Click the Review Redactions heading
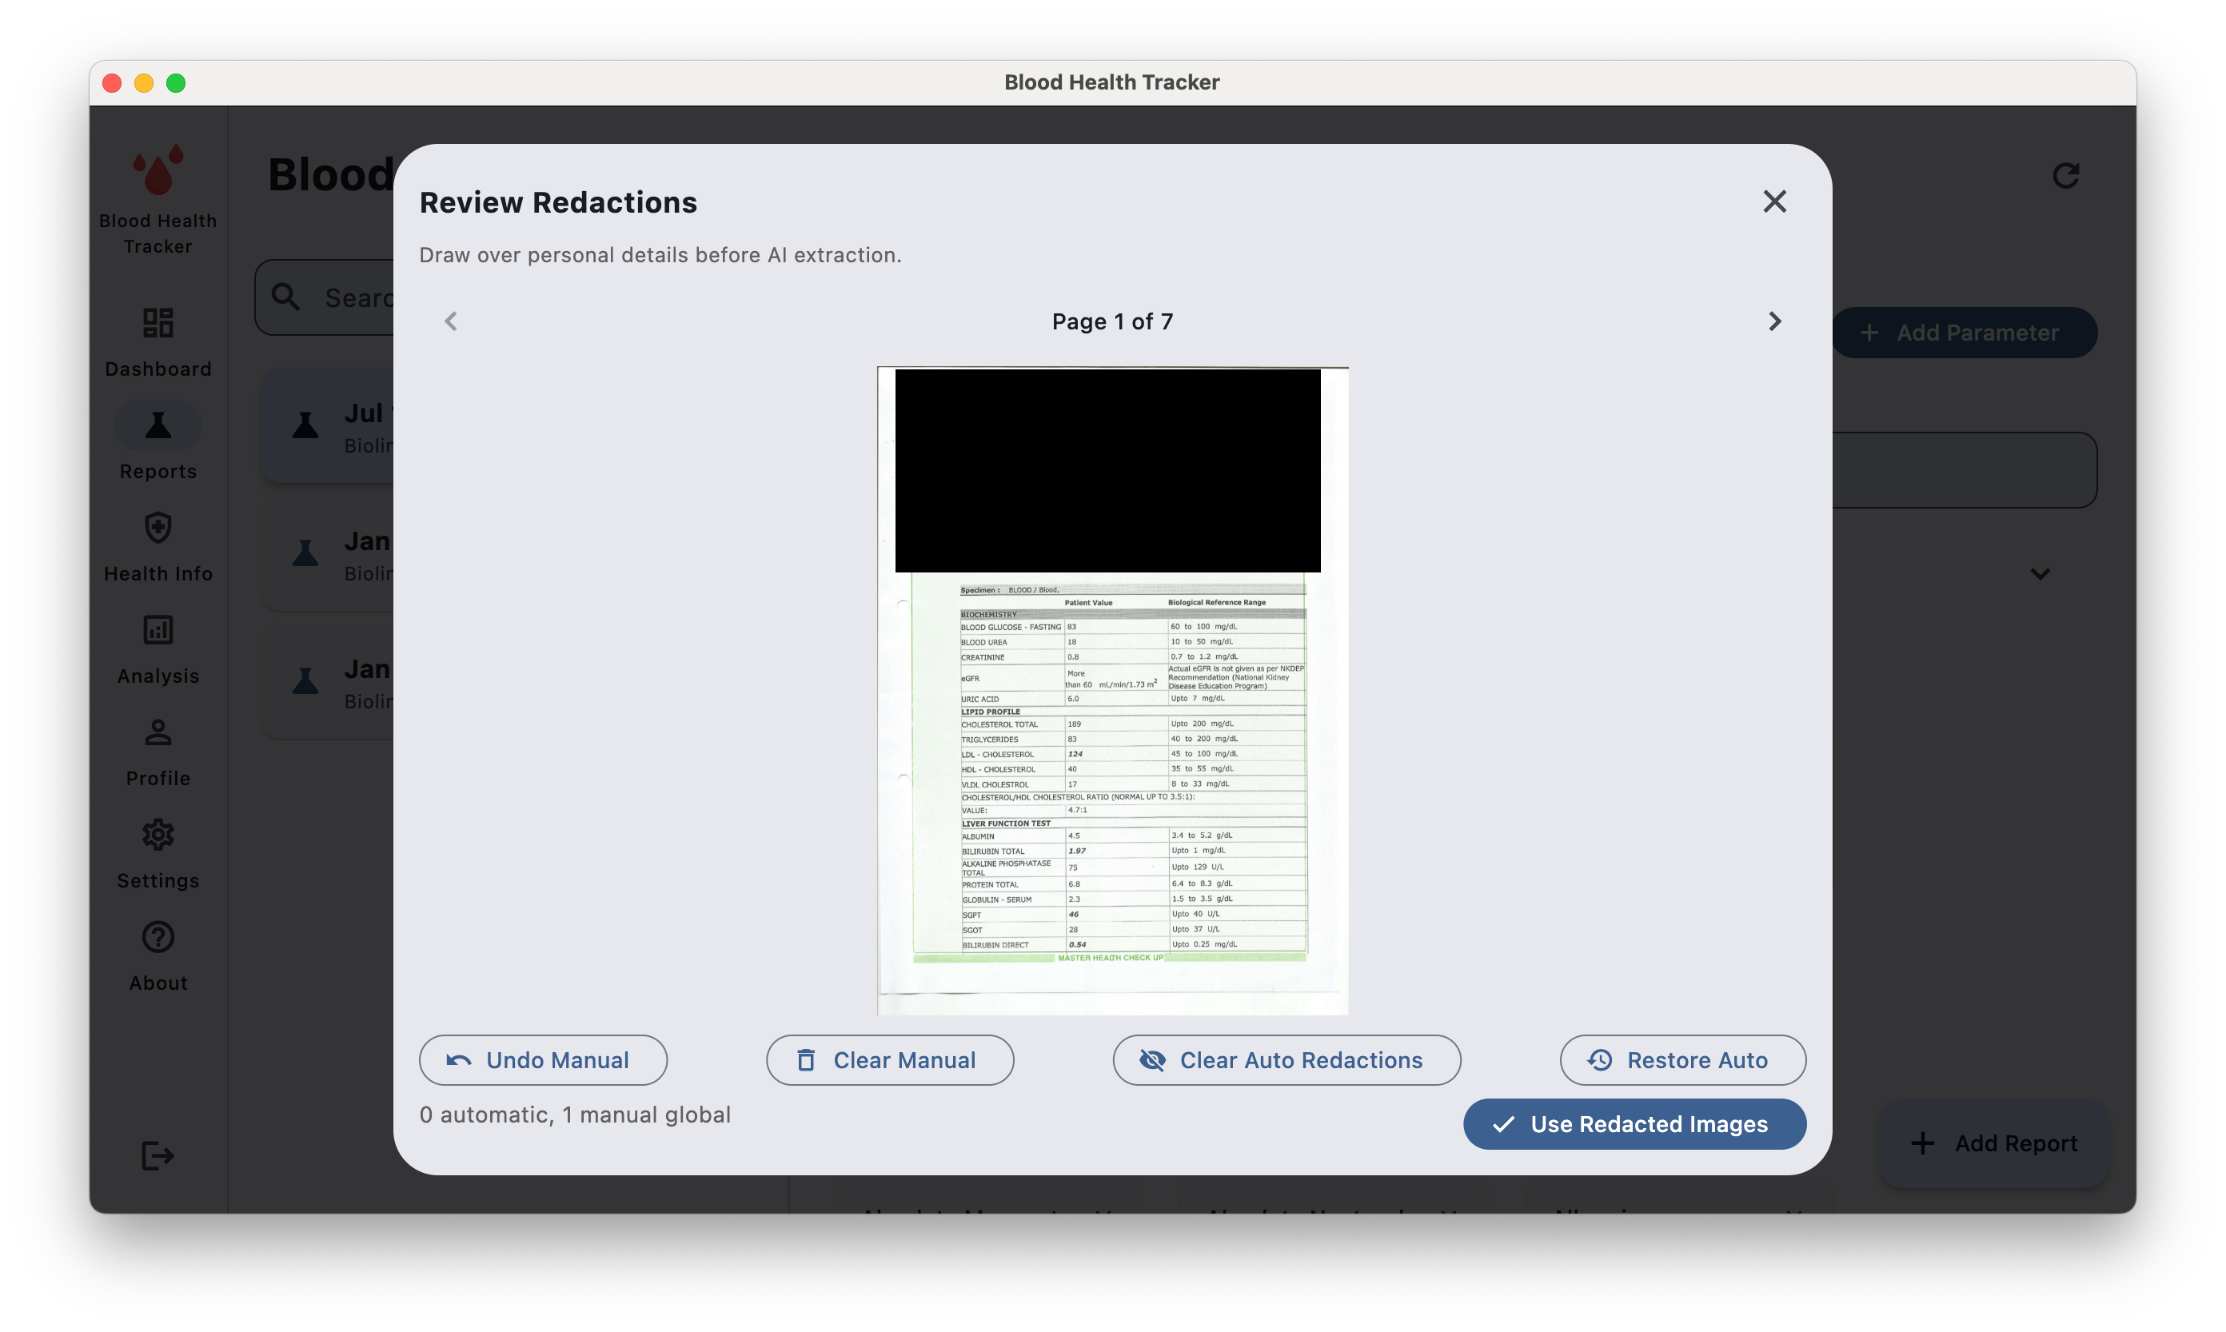The width and height of the screenshot is (2226, 1332). click(x=558, y=203)
